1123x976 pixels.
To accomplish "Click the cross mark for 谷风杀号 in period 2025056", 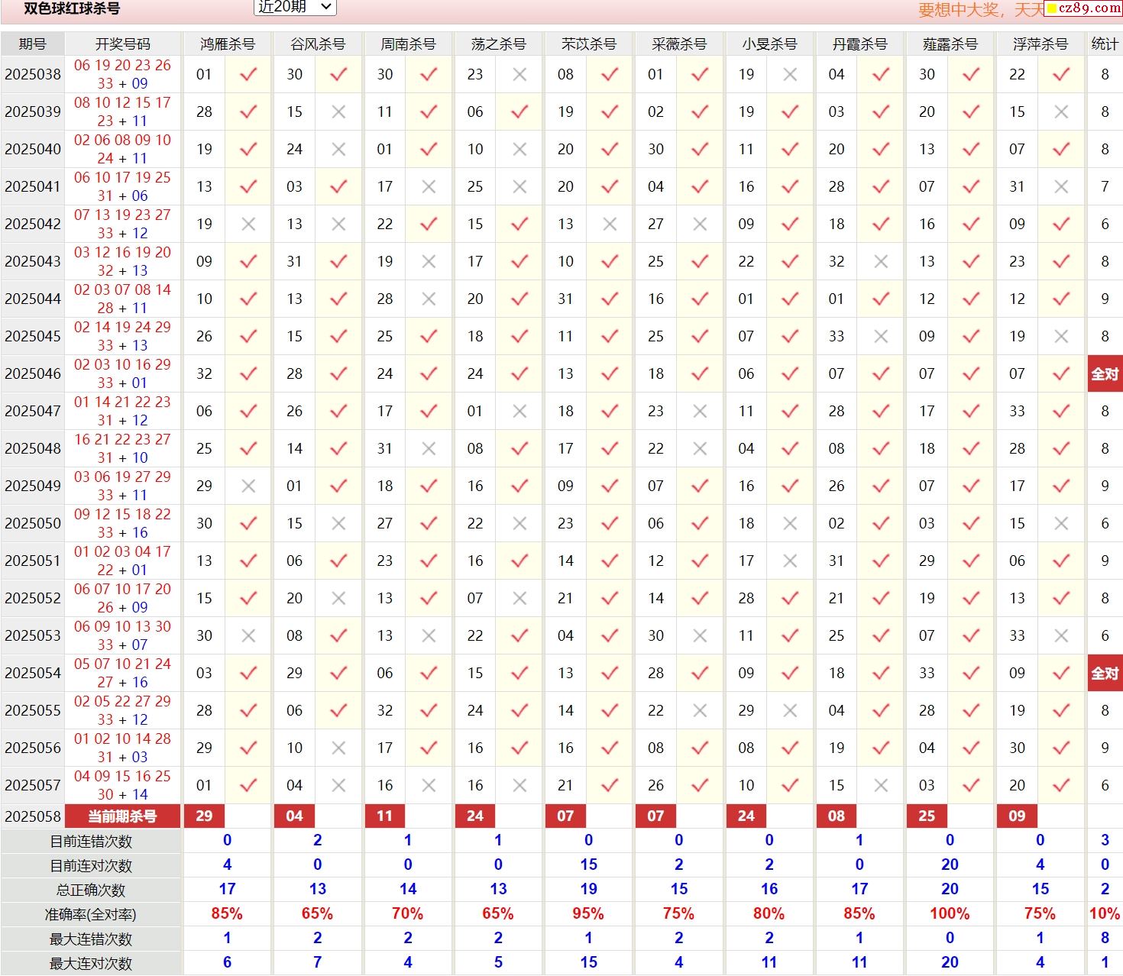I will coord(339,748).
